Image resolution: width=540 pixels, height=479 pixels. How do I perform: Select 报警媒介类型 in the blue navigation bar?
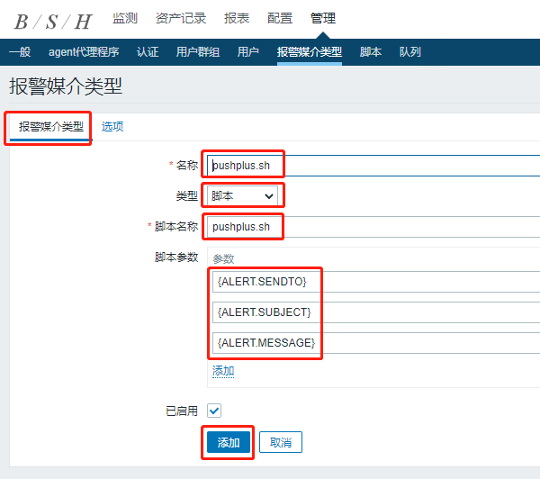click(x=310, y=52)
